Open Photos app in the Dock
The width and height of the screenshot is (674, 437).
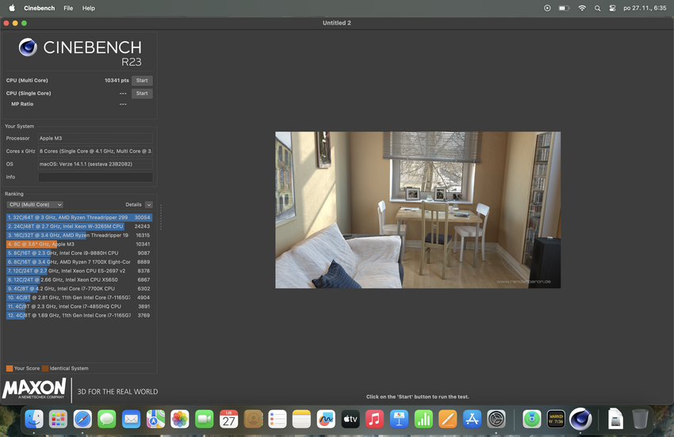pos(180,419)
